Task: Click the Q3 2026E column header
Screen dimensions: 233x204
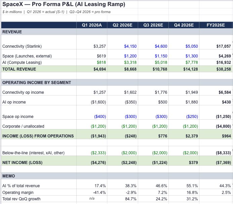Action: (153, 25)
